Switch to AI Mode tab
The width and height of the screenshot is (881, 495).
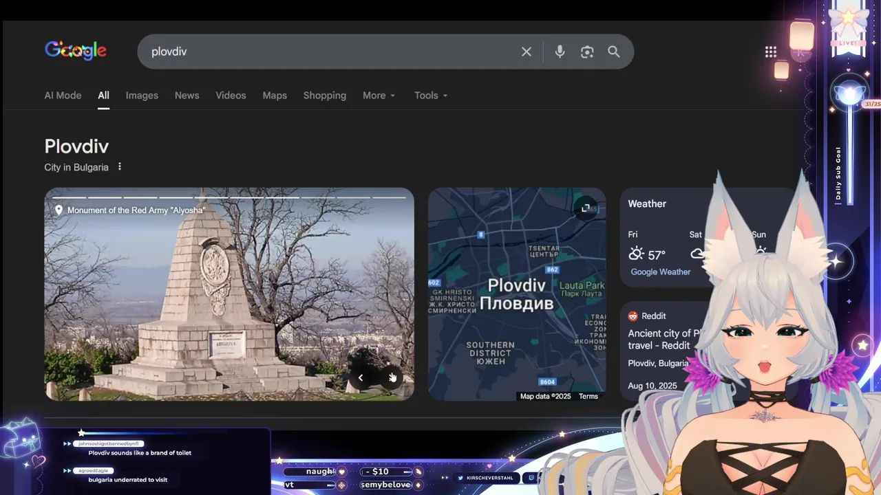63,96
